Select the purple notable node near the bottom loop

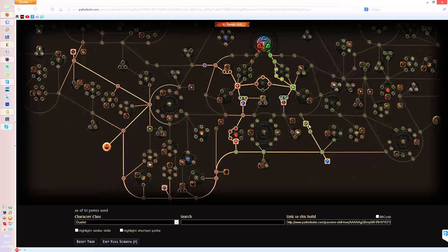pos(164,188)
